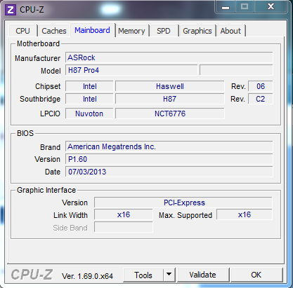Click the Manufacturer field showing ASRock
Screen dimensions: 293x288
point(169,57)
